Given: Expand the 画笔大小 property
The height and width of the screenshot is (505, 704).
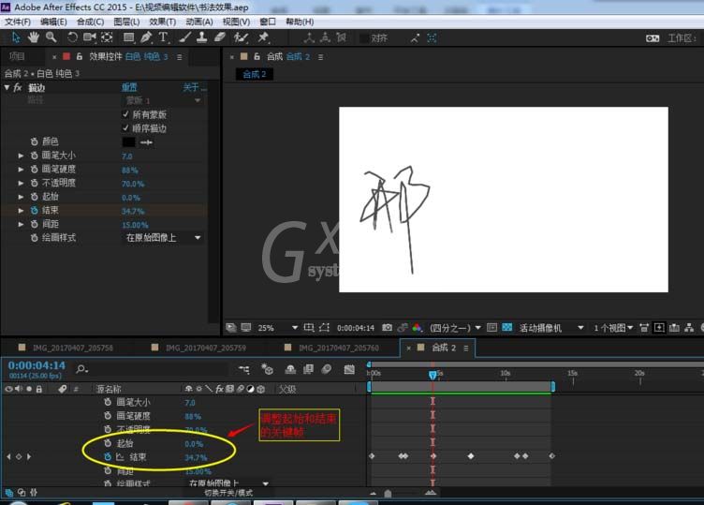Looking at the screenshot, I should [21, 156].
